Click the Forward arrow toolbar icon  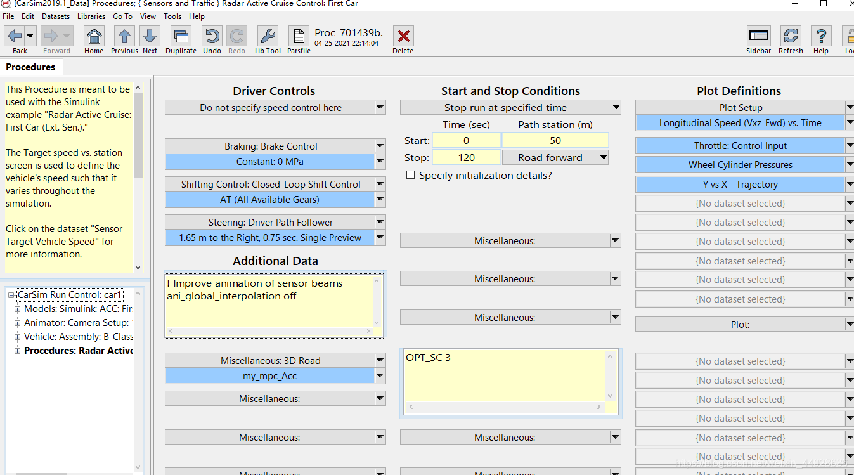pos(51,36)
